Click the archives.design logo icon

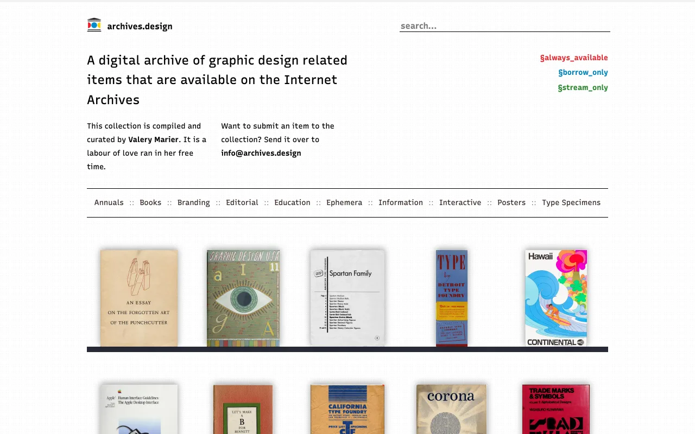coord(94,25)
